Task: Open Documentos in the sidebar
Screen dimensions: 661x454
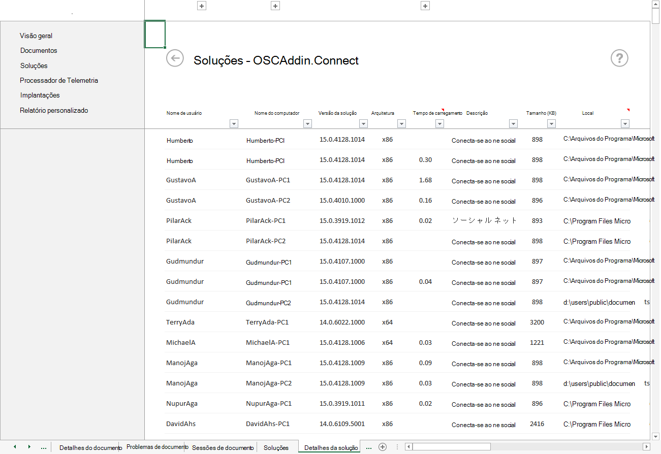Action: pos(39,51)
